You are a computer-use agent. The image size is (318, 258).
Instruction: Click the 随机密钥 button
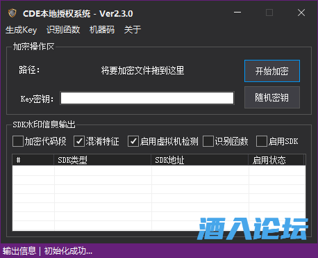click(272, 97)
